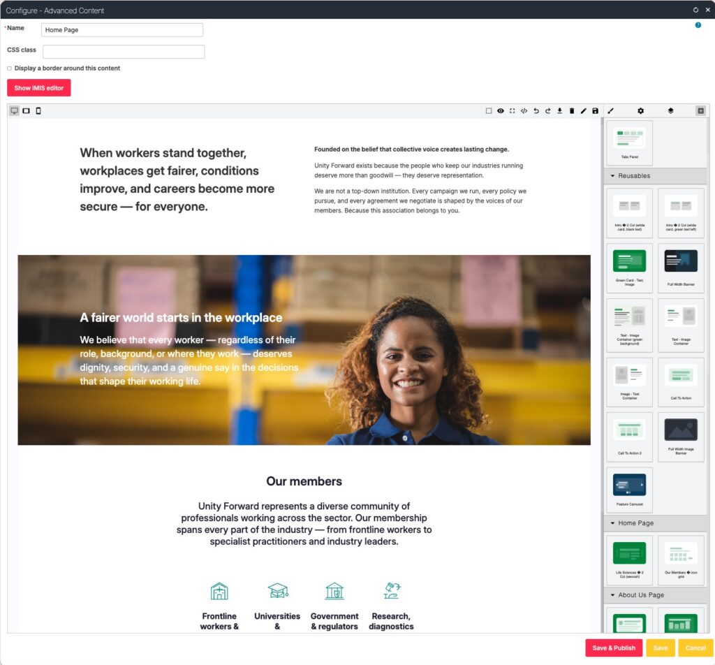Click the floppy-disk save icon
Image resolution: width=715 pixels, height=665 pixels.
tap(595, 111)
